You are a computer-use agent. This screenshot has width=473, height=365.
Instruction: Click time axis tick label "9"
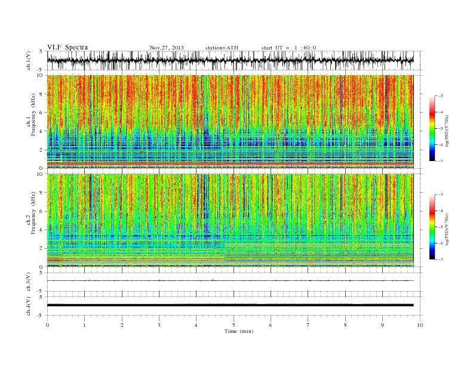382,325
